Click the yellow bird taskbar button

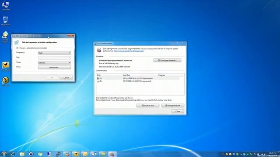pos(76,154)
